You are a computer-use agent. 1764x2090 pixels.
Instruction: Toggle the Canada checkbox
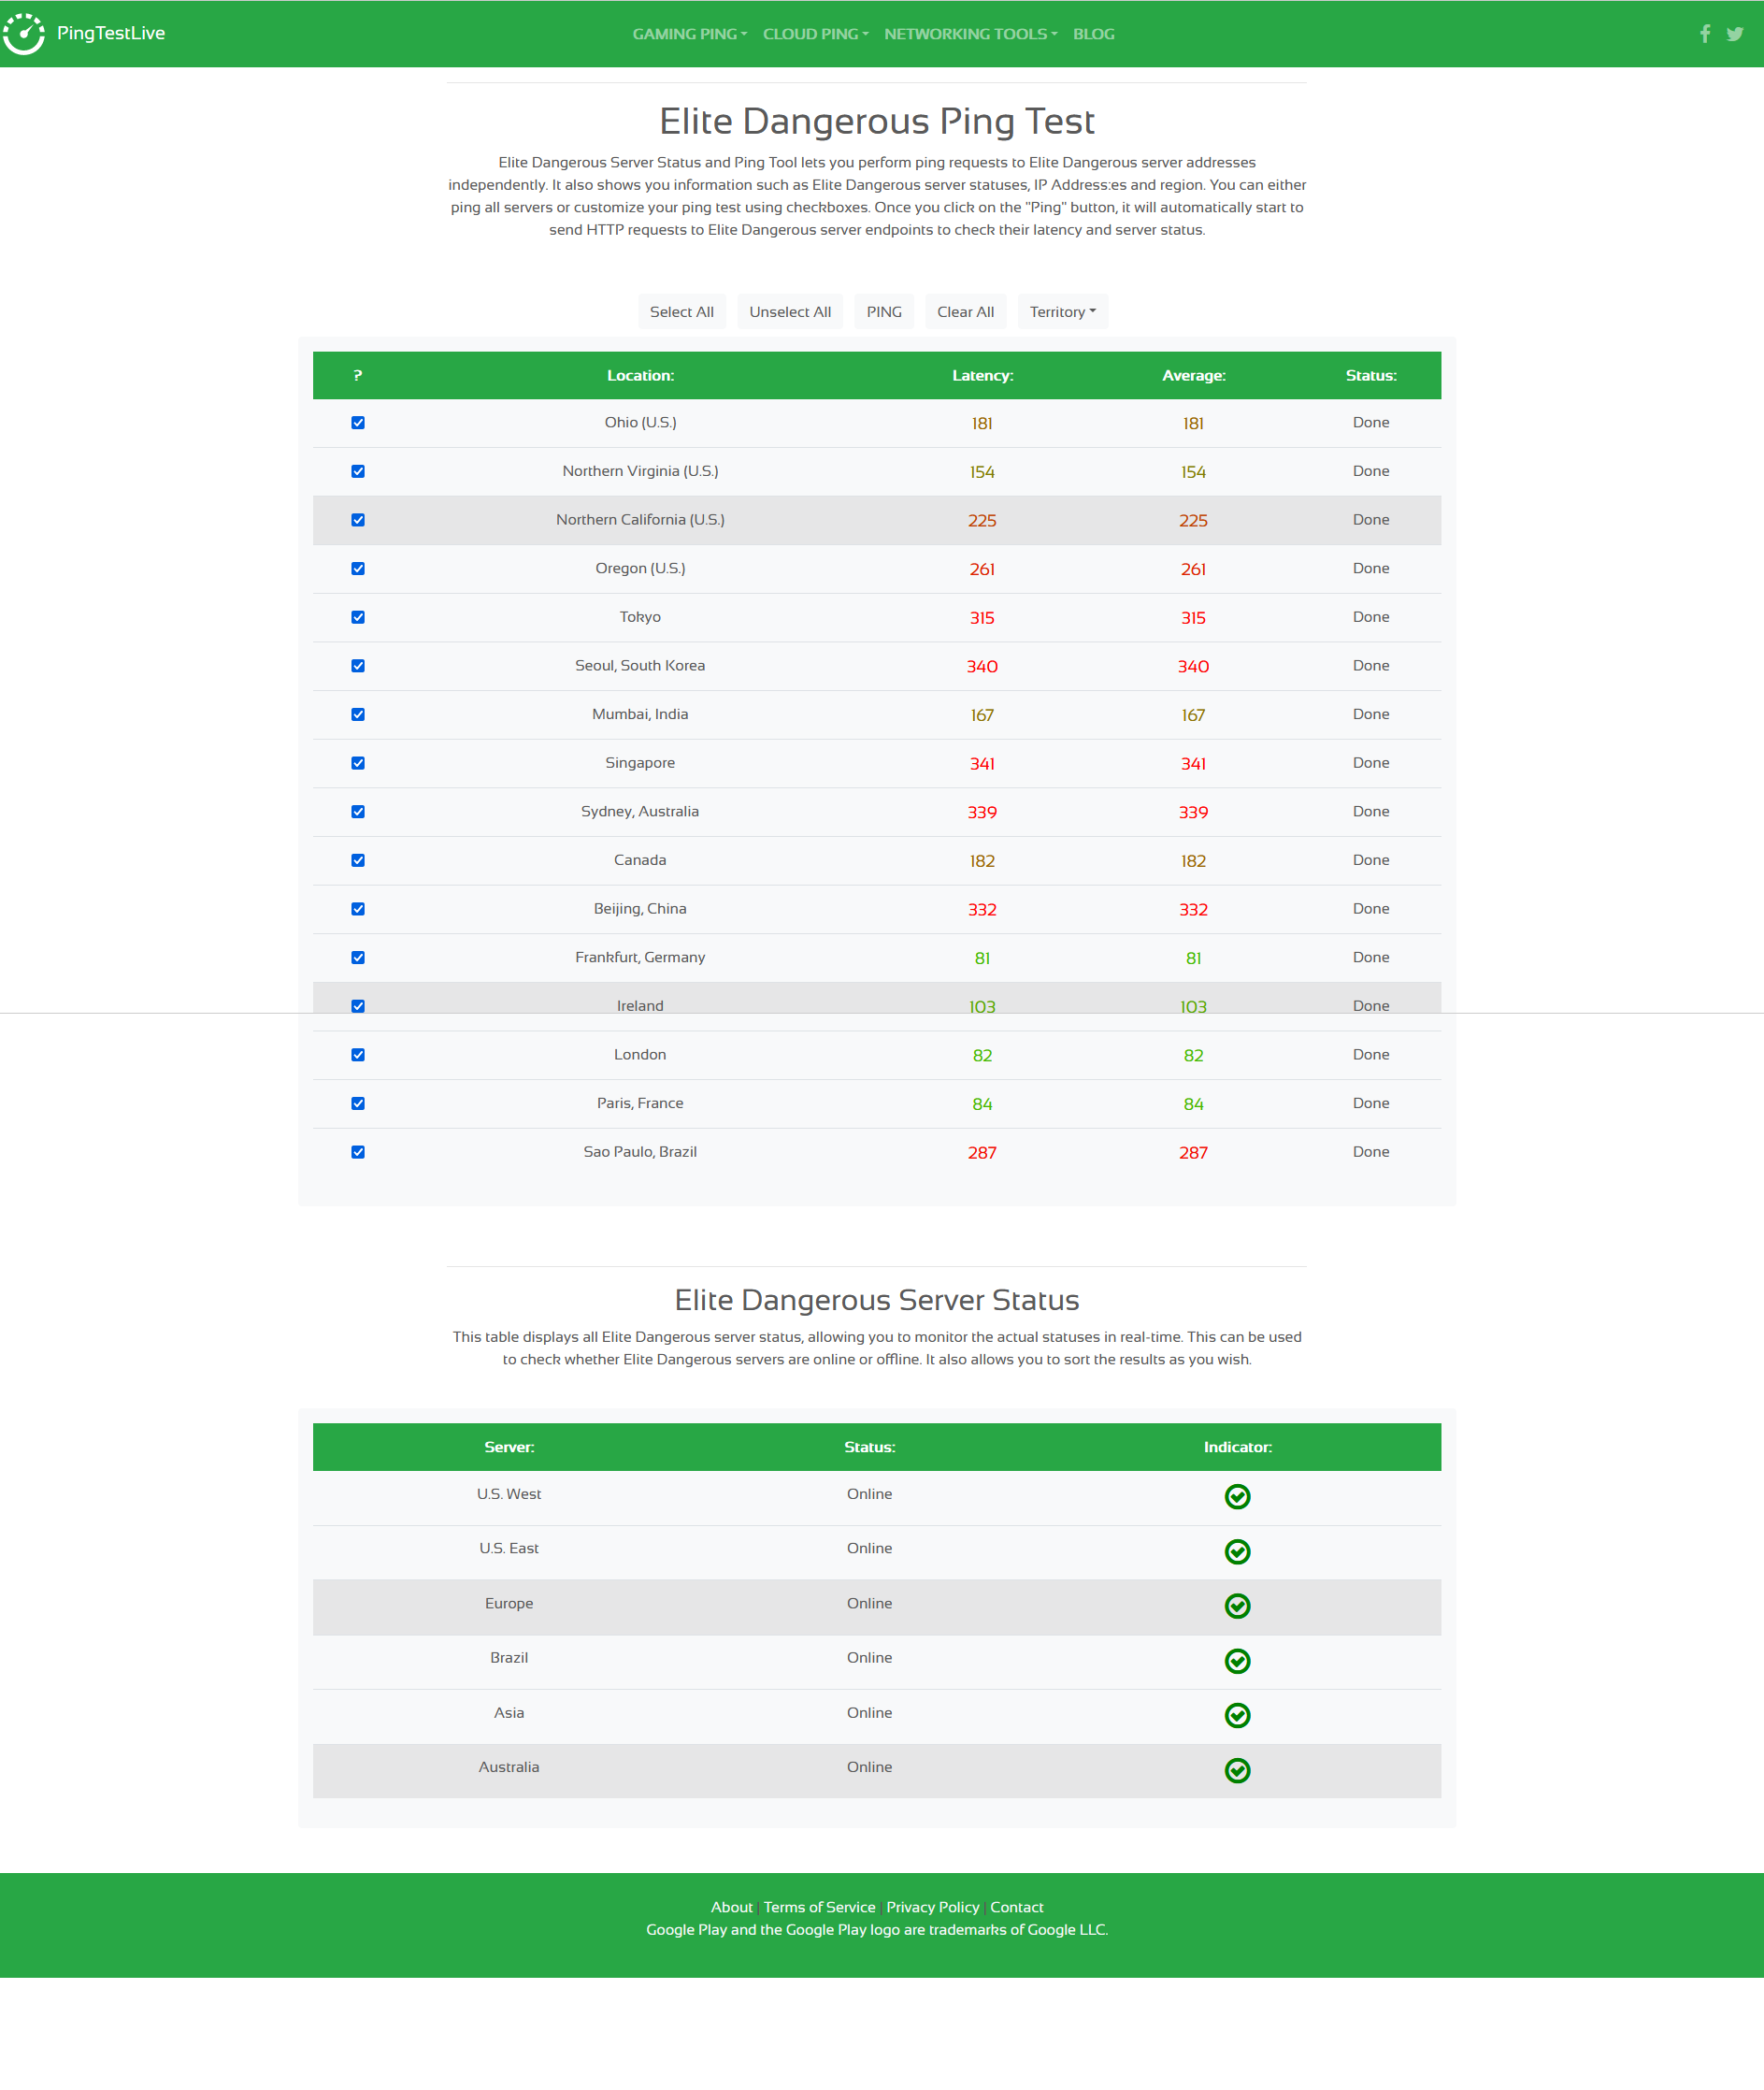358,860
